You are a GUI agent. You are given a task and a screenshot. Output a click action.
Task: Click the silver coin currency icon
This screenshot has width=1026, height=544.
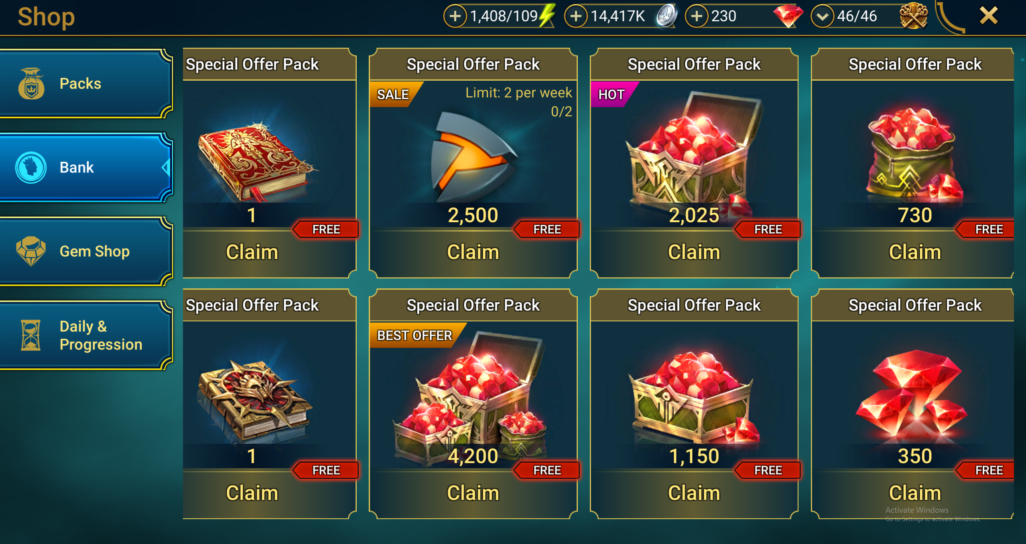[667, 16]
